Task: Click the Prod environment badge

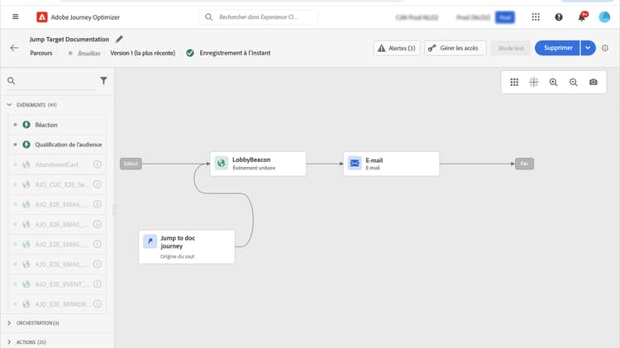Action: pyautogui.click(x=505, y=17)
